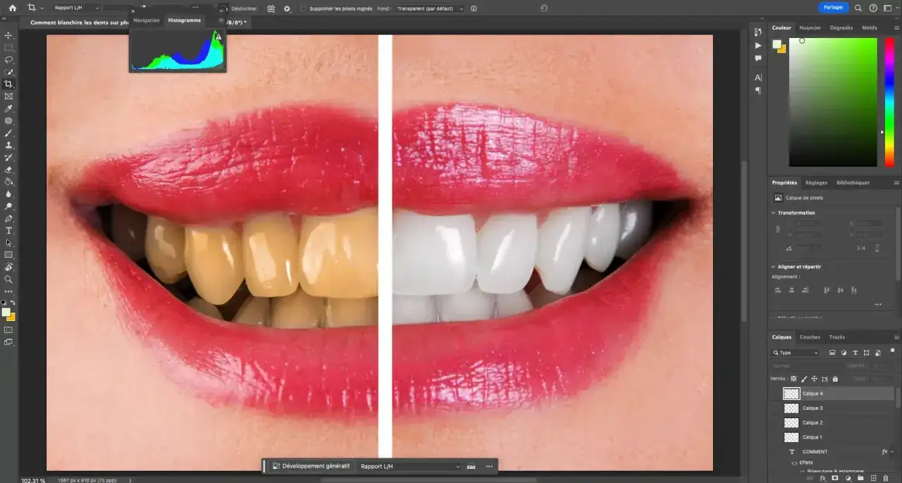Select the Zoom magnifier tool

click(x=8, y=279)
